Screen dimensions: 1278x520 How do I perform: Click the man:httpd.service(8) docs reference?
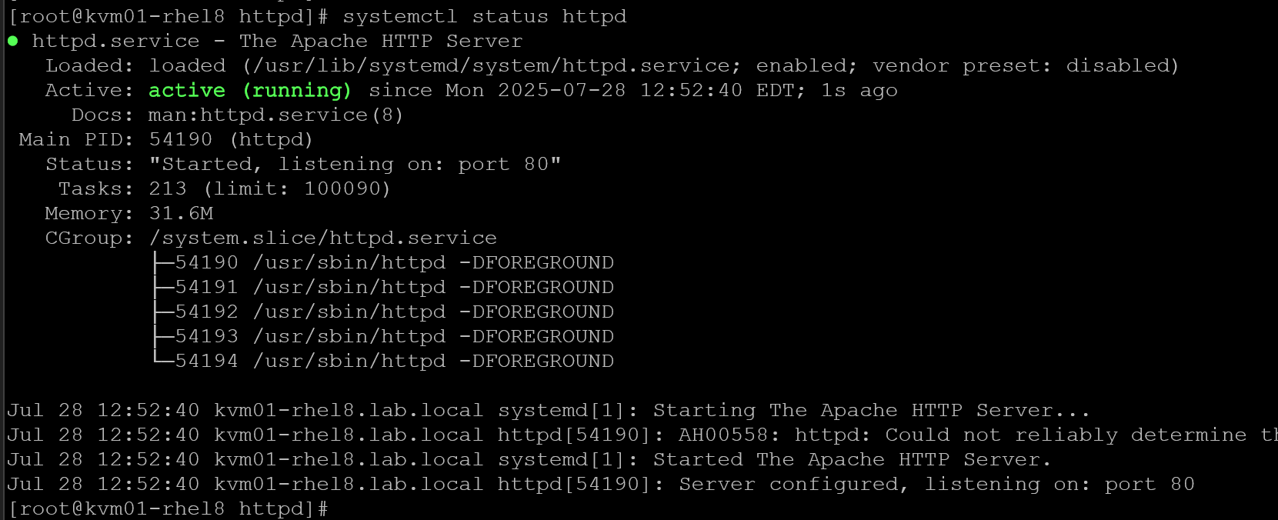(275, 115)
